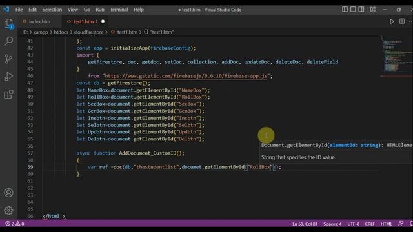Open the File menu
This screenshot has width=413, height=232.
coord(19,10)
